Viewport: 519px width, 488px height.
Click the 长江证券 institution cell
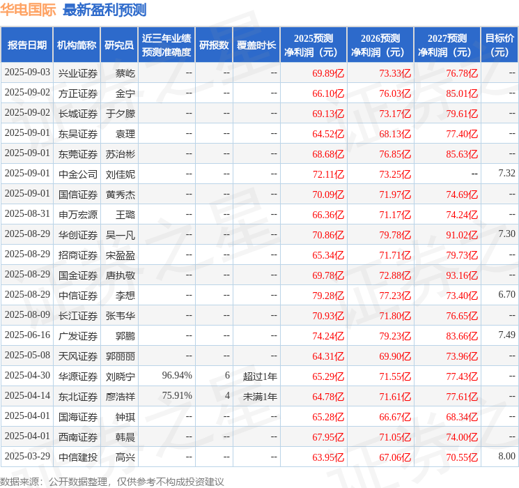[78, 316]
